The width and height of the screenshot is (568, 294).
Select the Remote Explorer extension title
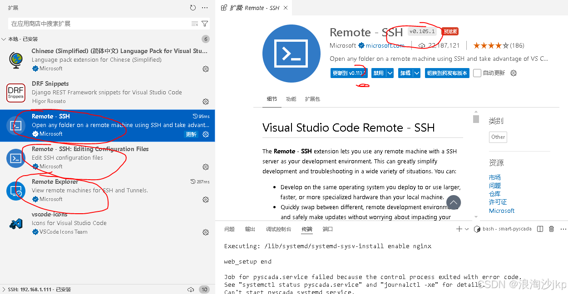[x=55, y=181]
